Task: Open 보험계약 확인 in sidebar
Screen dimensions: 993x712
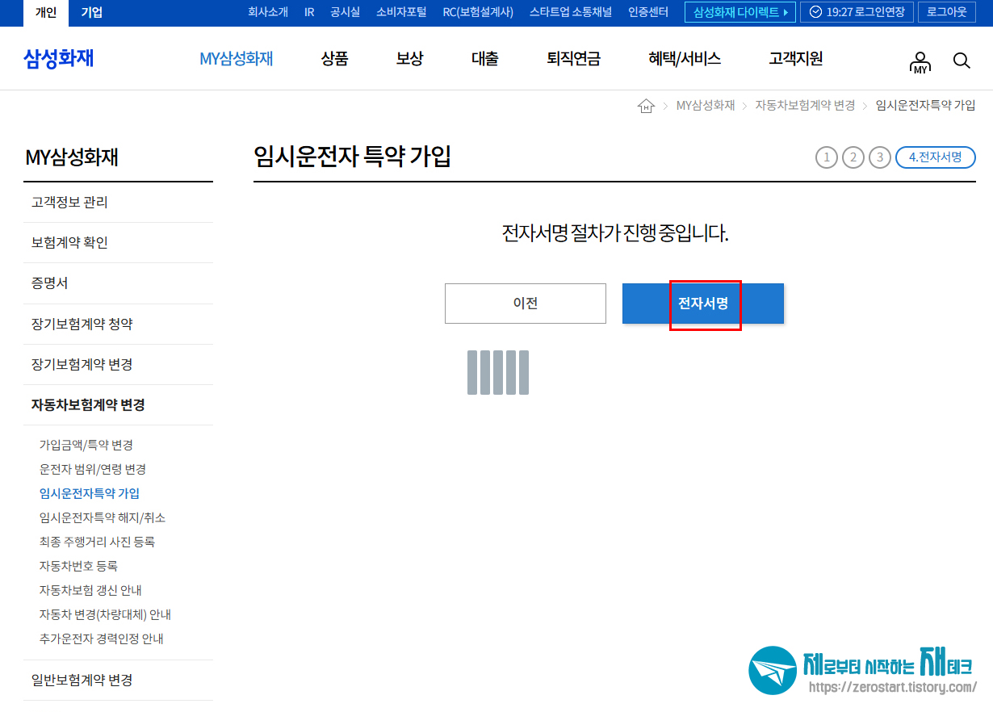Action: tap(119, 243)
